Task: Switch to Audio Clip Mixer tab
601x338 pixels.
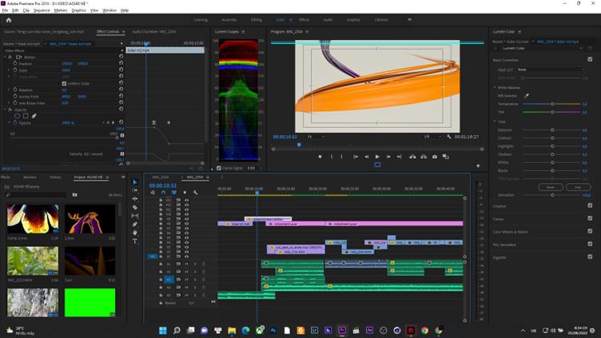Action: click(154, 31)
